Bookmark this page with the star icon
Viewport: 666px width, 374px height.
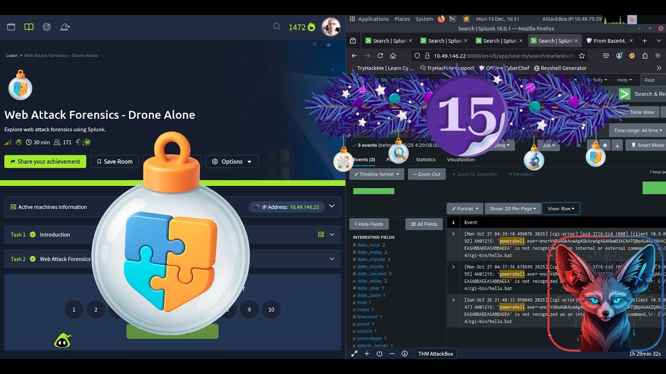point(582,56)
